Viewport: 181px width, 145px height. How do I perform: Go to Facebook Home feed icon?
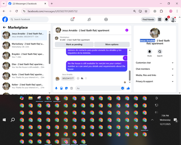click(x=72, y=19)
